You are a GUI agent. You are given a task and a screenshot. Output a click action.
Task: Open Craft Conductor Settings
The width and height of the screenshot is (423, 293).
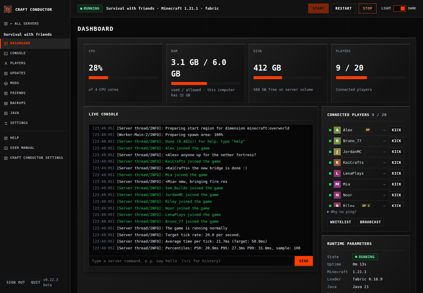(x=35, y=158)
